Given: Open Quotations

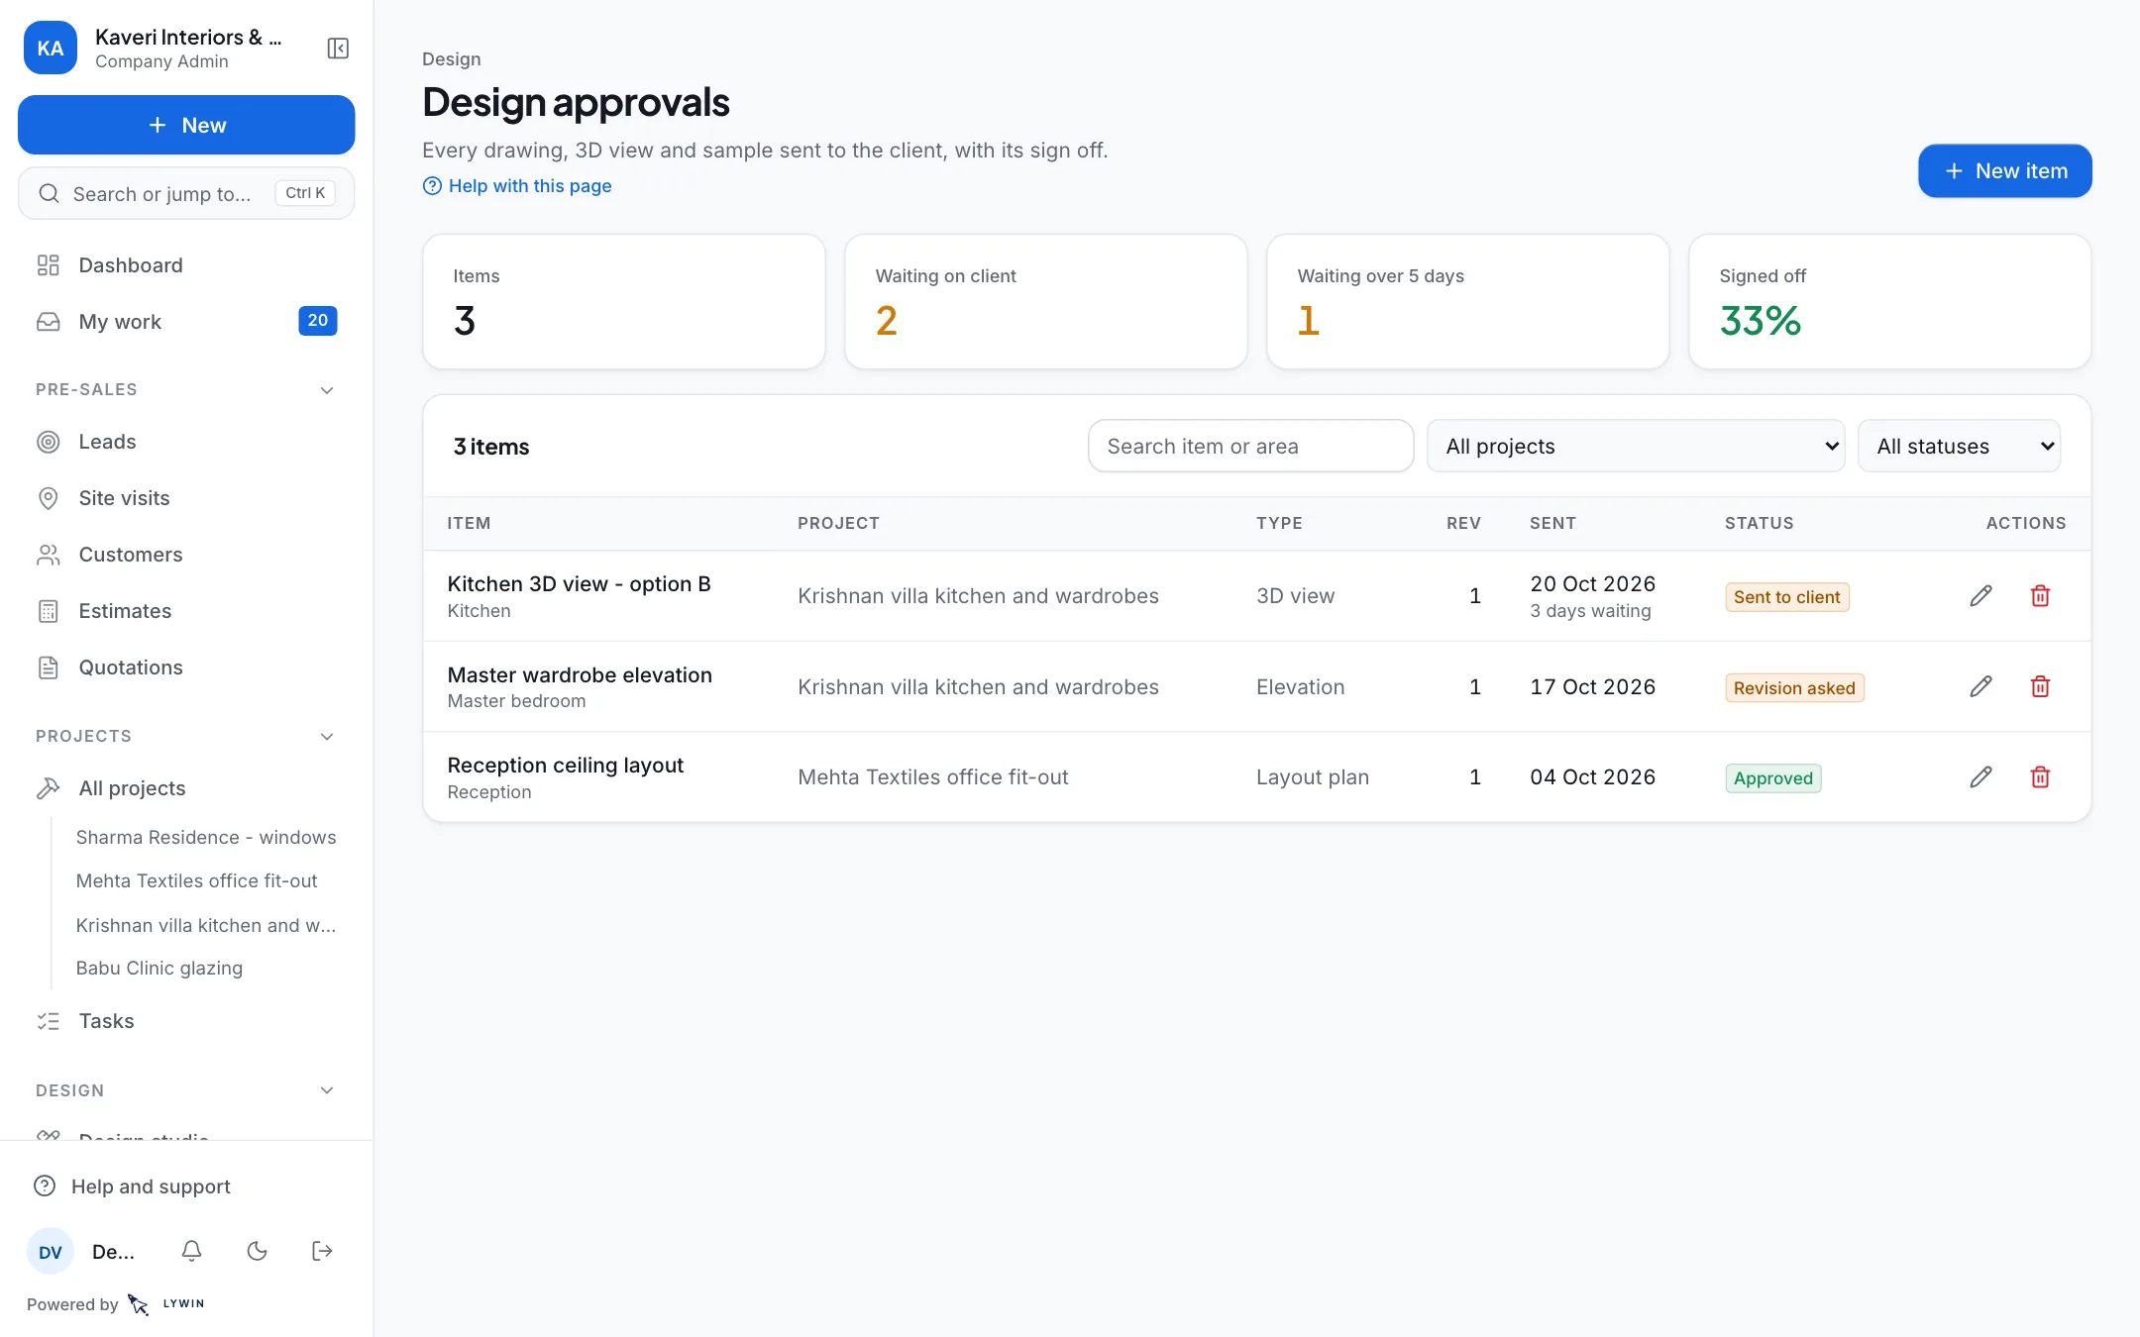Looking at the screenshot, I should tap(186, 668).
